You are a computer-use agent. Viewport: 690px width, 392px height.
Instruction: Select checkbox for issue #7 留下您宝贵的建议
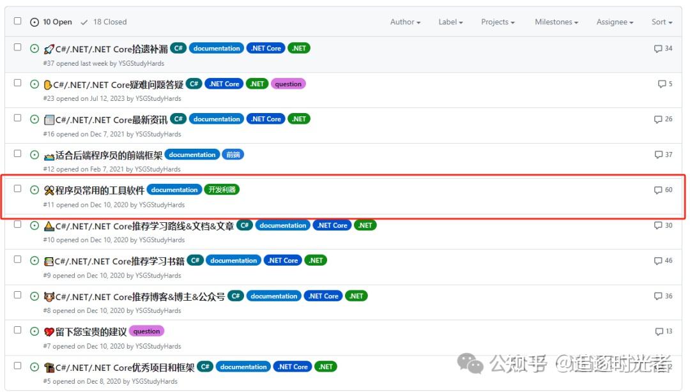pos(18,331)
